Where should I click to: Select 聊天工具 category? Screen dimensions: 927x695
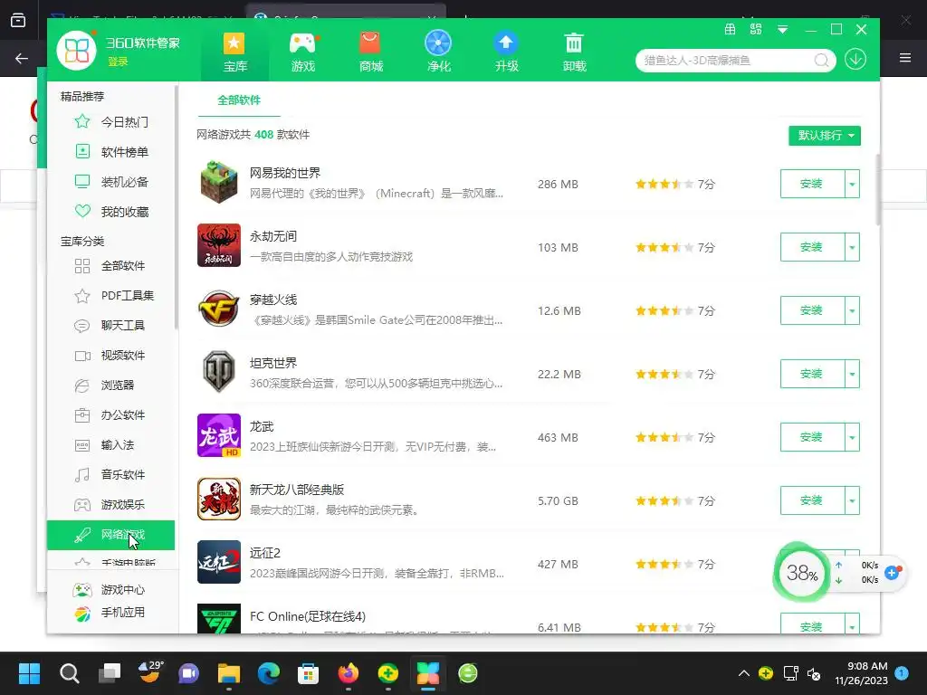111,326
